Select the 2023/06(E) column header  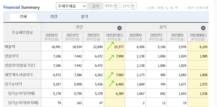point(198,37)
